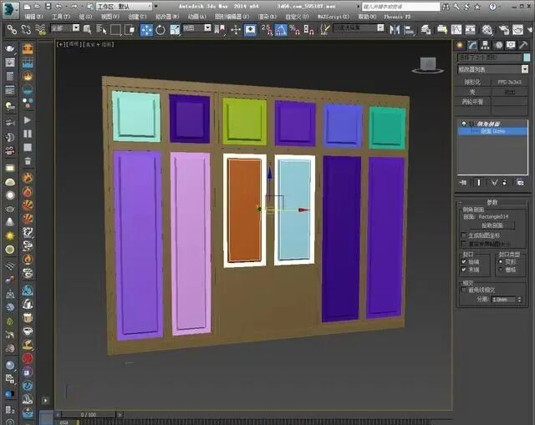
Task: Click the ViewCube in the viewport
Action: click(x=428, y=65)
